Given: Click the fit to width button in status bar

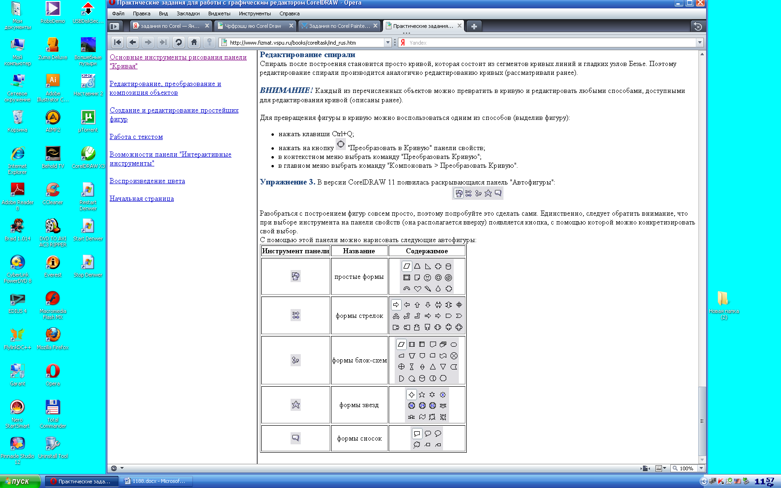Looking at the screenshot, I should 645,468.
